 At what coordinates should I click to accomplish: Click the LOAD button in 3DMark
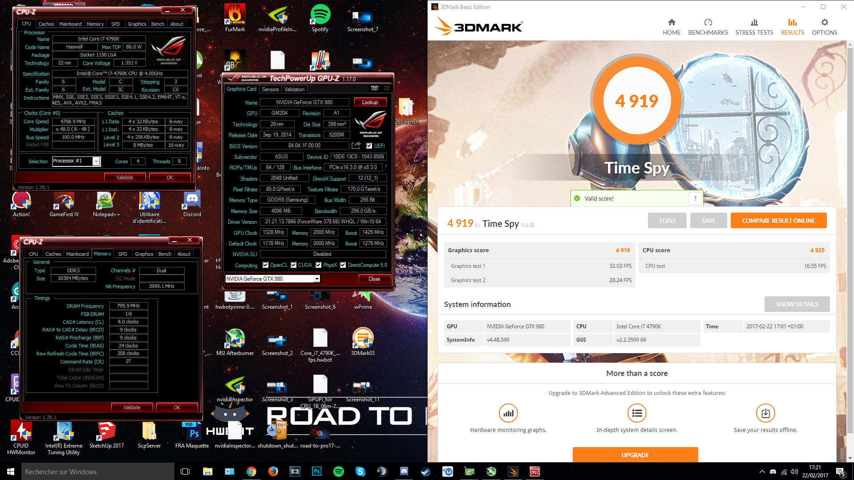[x=667, y=221]
